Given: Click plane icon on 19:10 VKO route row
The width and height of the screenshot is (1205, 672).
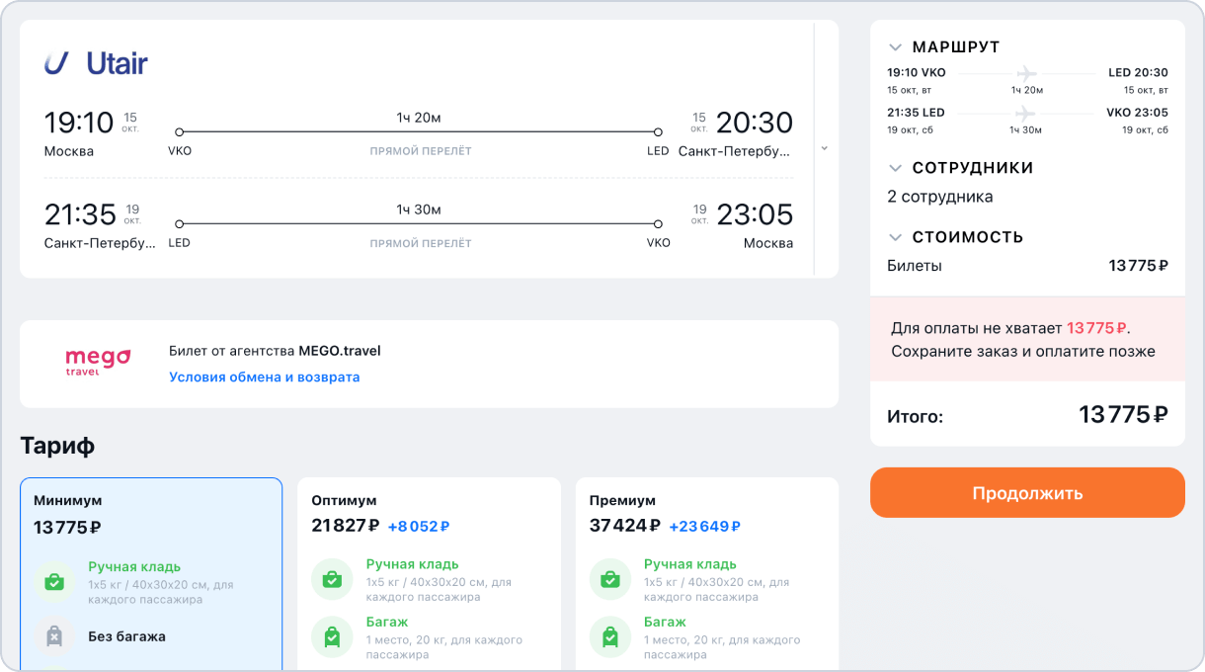Looking at the screenshot, I should (1027, 73).
